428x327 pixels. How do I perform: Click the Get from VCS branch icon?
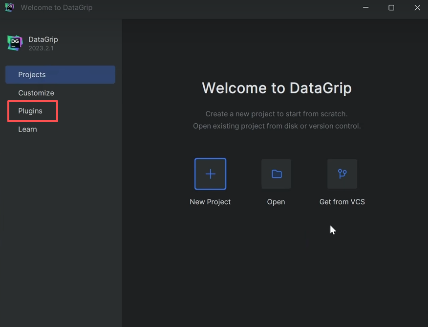tap(342, 174)
